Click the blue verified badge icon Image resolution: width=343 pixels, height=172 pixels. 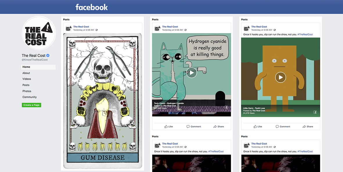point(48,56)
